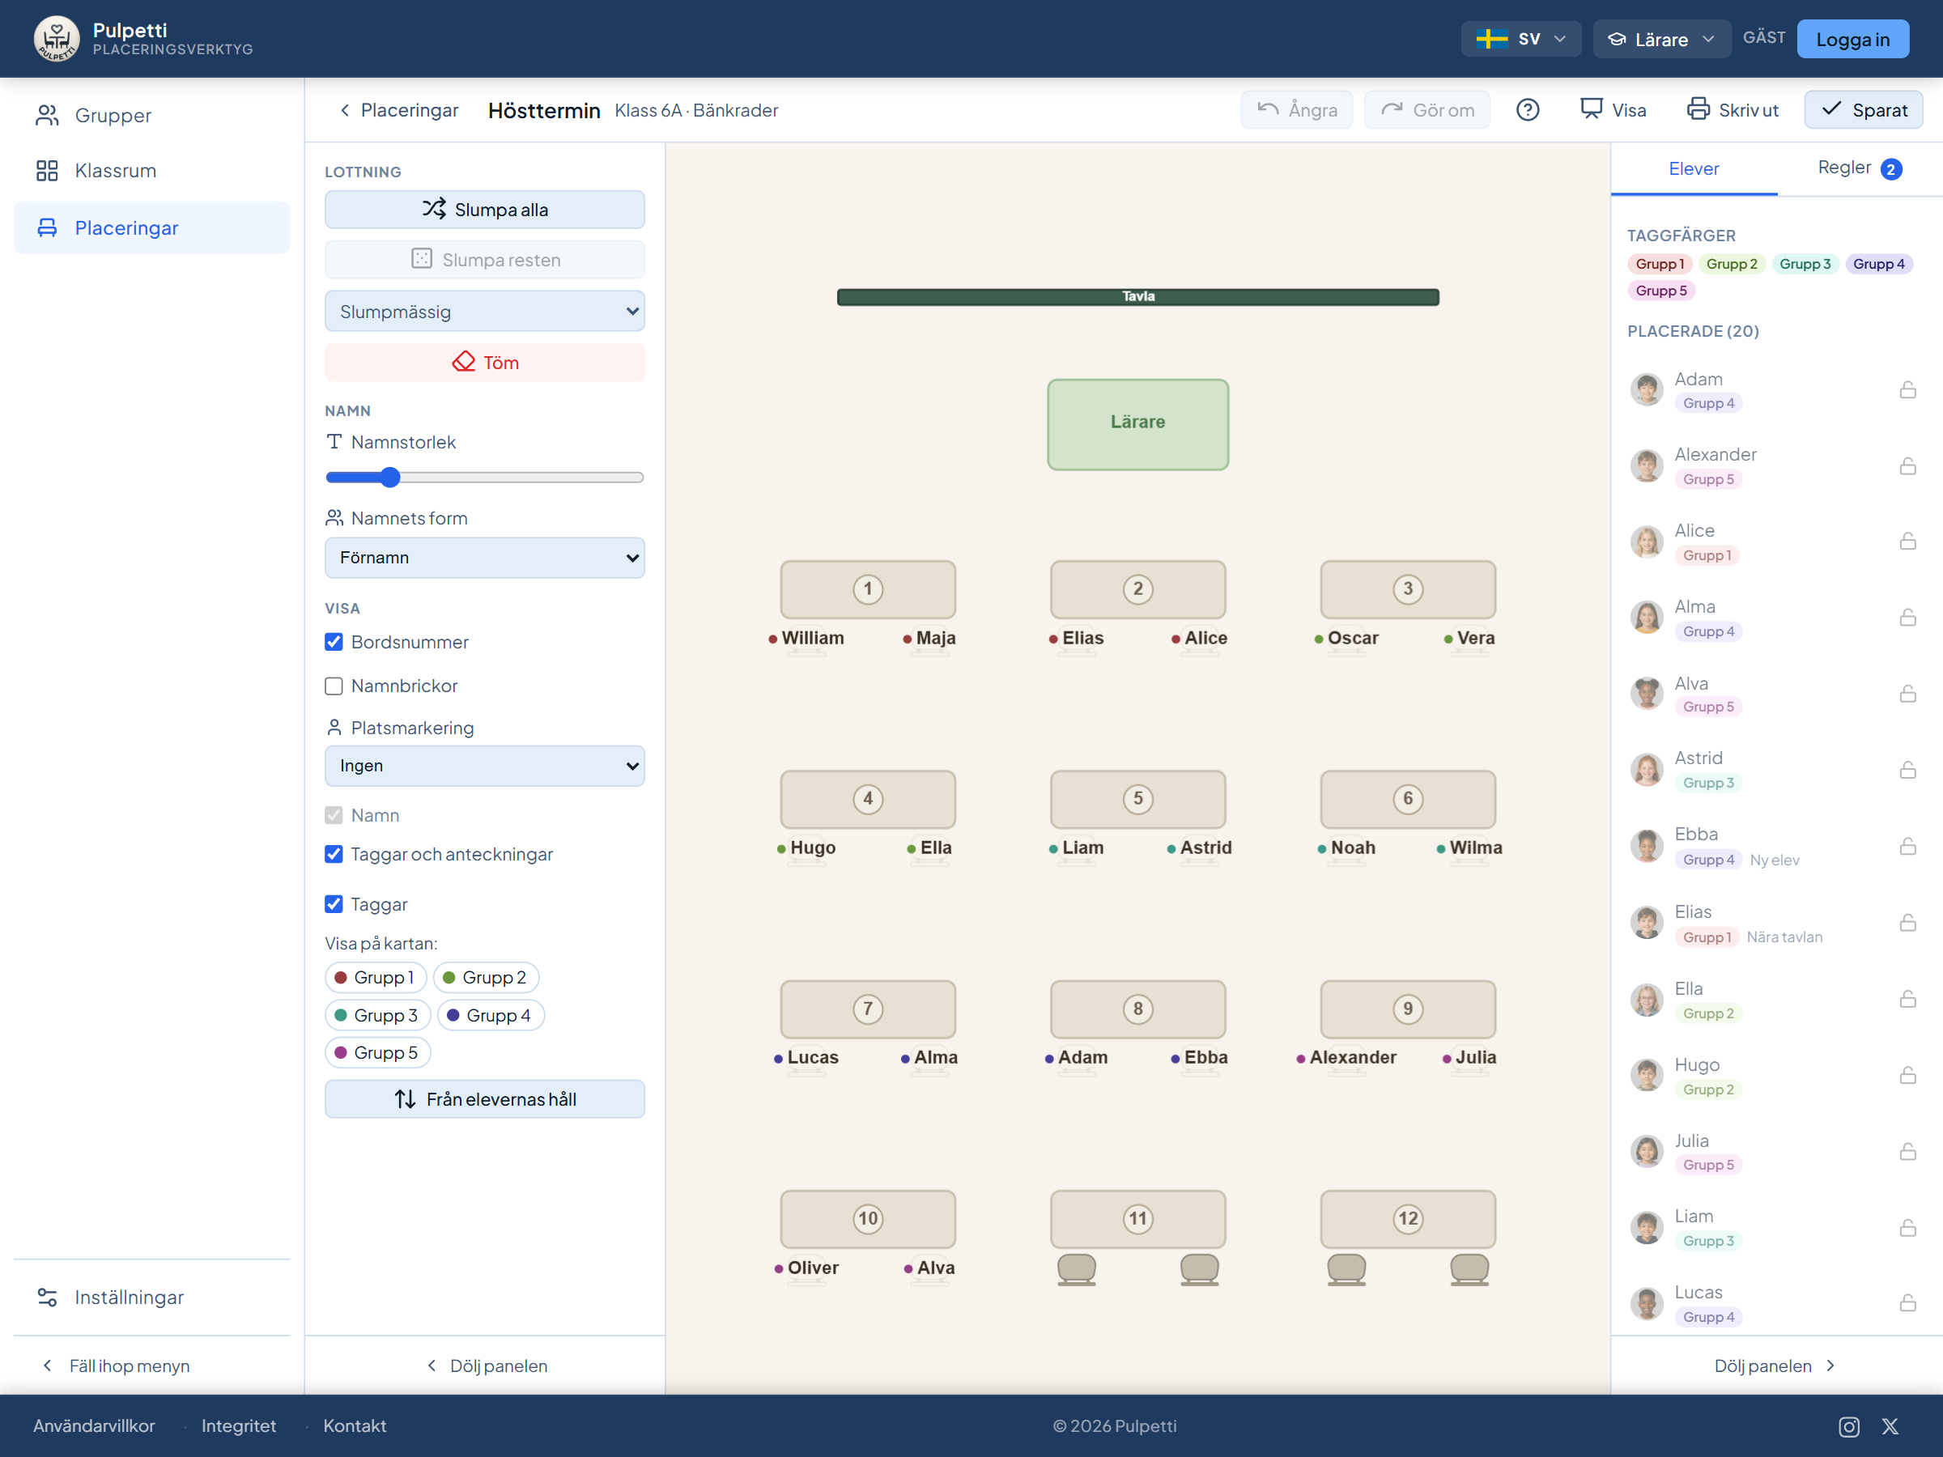Uncheck the Bordsnummer checkbox
The image size is (1943, 1457).
point(334,642)
